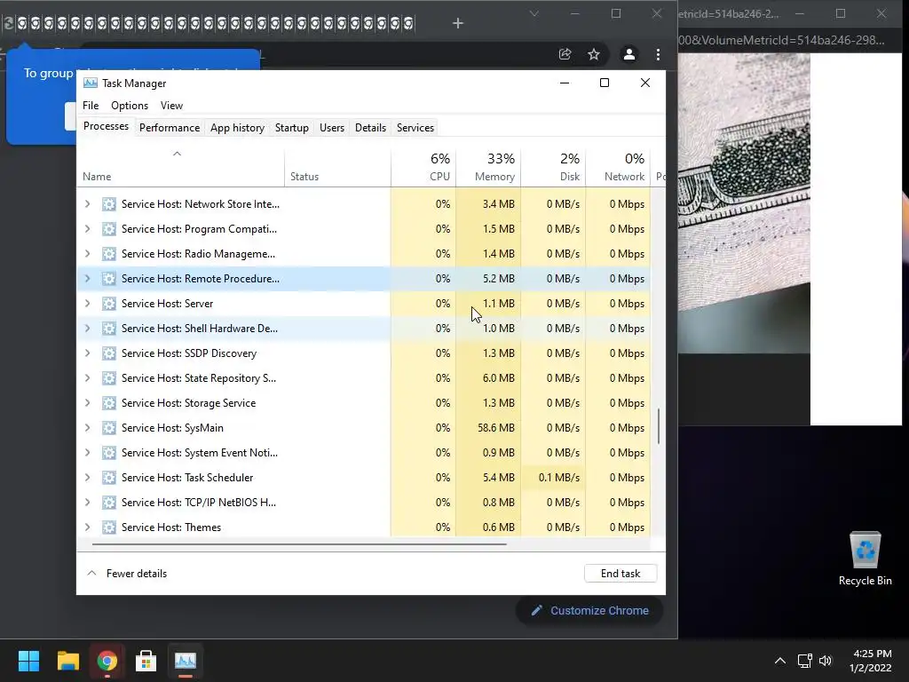Collapse view with Fewer details
Viewport: 909px width, 682px height.
(127, 574)
